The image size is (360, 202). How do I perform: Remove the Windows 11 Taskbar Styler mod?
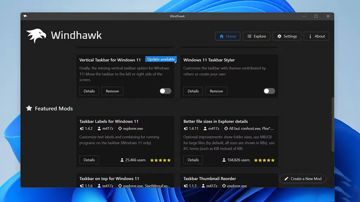pos(216,91)
